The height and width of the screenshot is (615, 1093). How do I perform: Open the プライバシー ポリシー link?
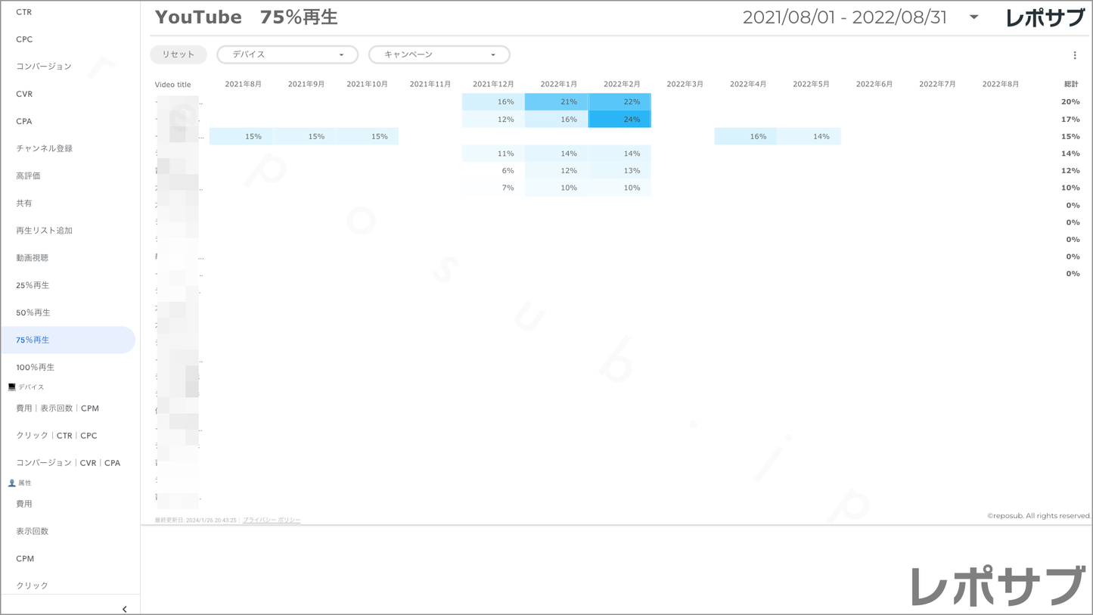tap(272, 520)
